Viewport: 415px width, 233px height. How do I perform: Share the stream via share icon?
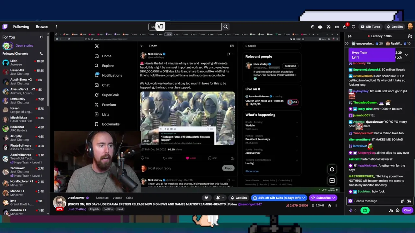click(x=329, y=205)
